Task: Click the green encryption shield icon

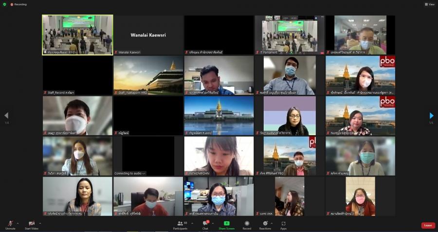Action: [5, 4]
